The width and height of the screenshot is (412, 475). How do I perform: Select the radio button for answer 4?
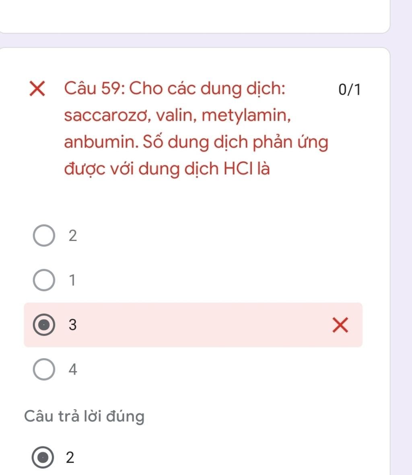coord(44,369)
